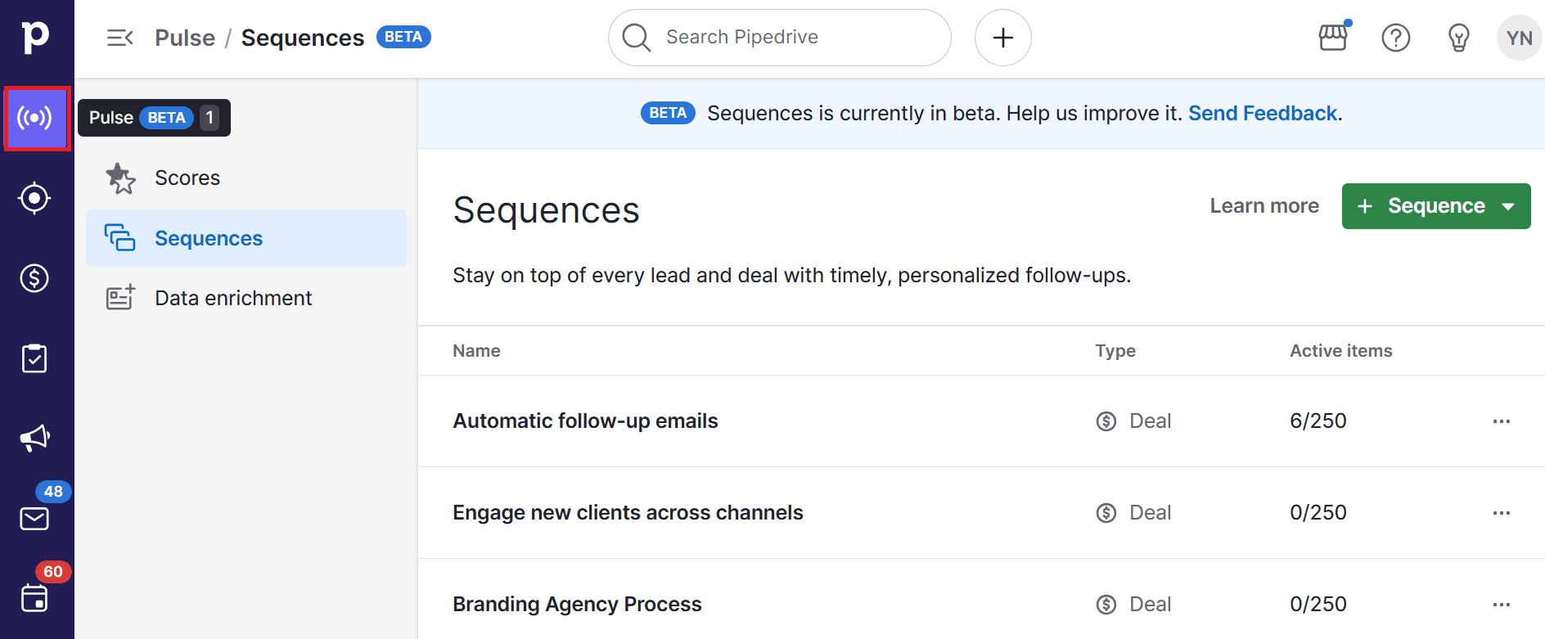Image resolution: width=1545 pixels, height=639 pixels.
Task: Collapse the navigation menu toggle icon
Action: [x=119, y=38]
